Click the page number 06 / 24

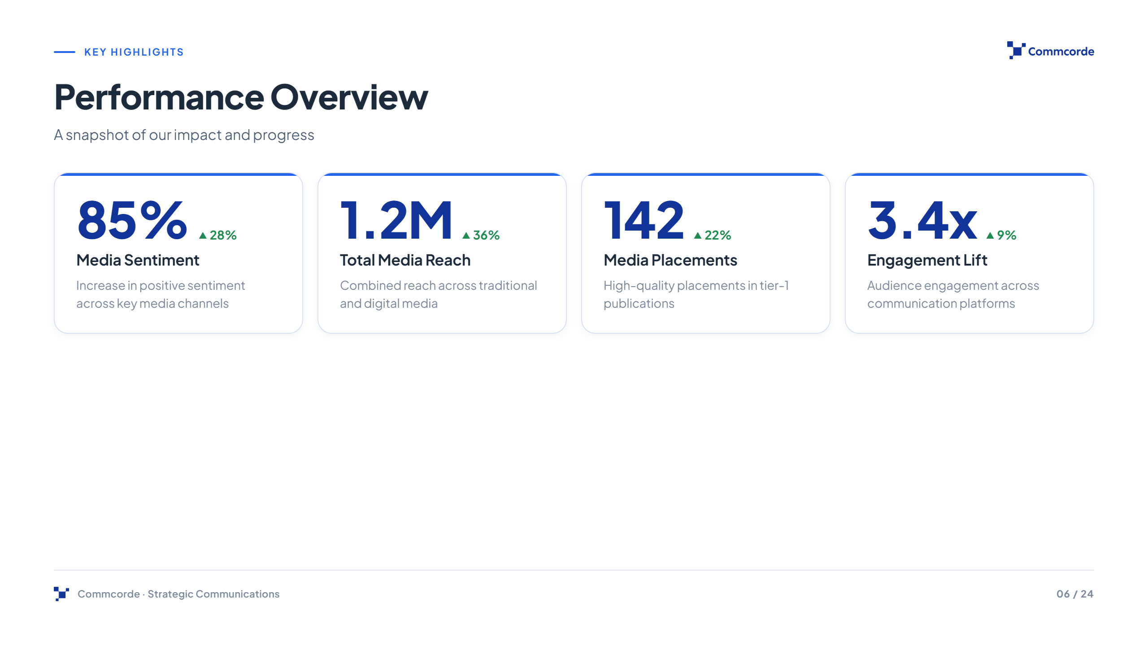coord(1075,594)
